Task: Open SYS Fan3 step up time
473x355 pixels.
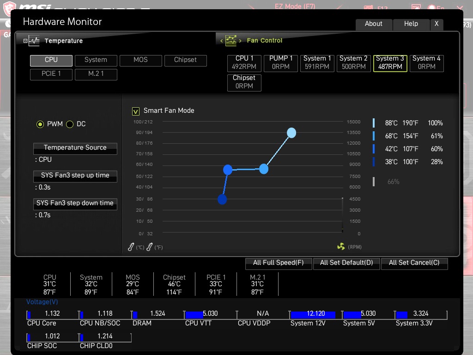Action: coord(75,176)
